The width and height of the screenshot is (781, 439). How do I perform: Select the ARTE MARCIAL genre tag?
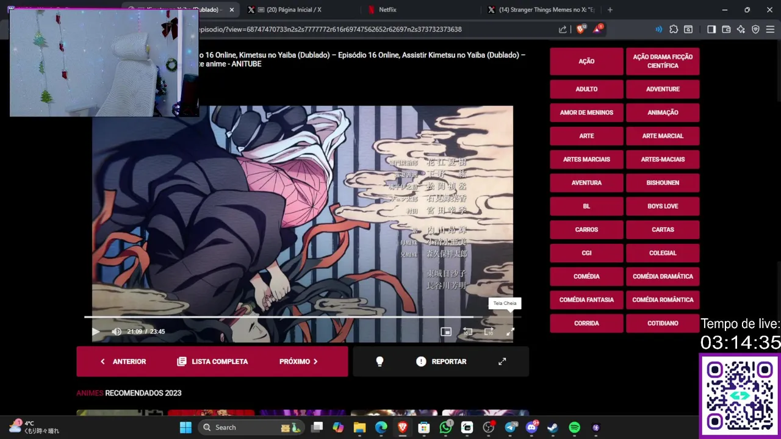click(x=663, y=136)
